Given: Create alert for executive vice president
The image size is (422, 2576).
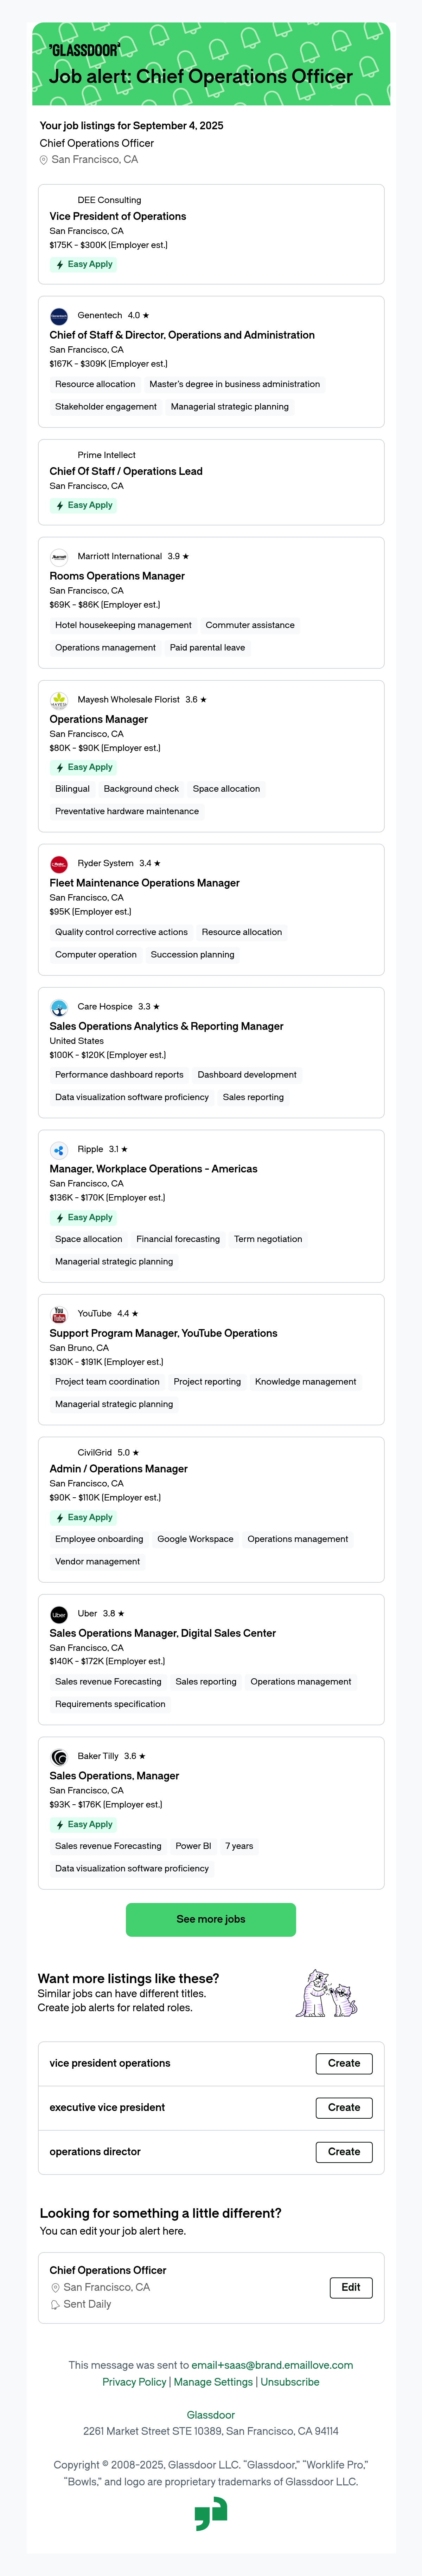Looking at the screenshot, I should click(x=344, y=2107).
